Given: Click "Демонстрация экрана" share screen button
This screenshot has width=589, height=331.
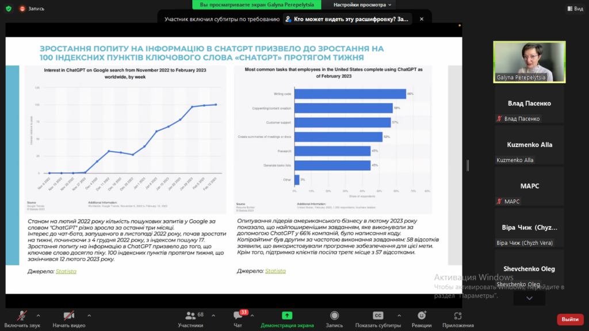Looking at the screenshot, I should coord(287,320).
